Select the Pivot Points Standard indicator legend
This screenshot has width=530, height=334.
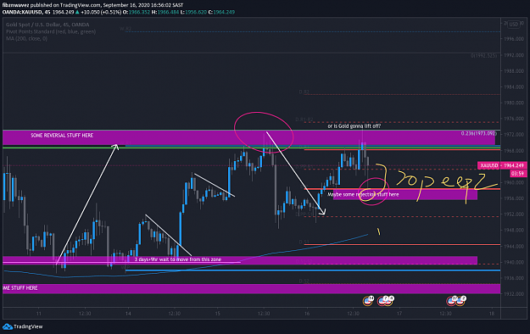51,31
